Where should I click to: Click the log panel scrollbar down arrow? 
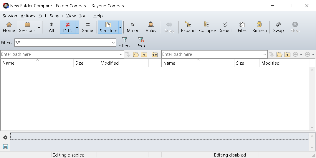coord(312,147)
